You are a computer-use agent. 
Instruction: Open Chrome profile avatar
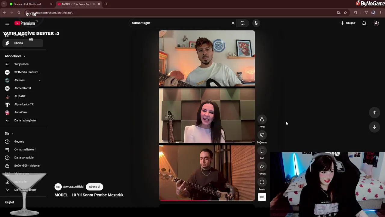373,13
